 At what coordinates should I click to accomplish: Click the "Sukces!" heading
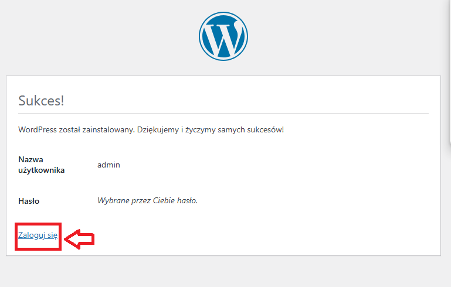click(41, 100)
